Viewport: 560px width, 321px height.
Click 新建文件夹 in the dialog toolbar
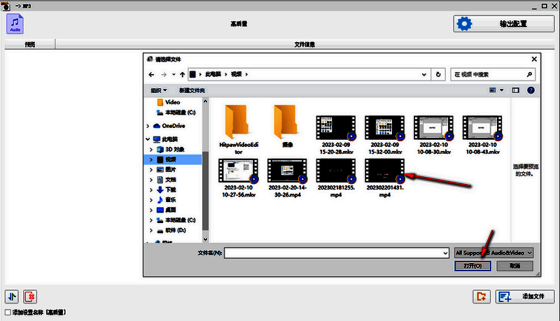192,90
